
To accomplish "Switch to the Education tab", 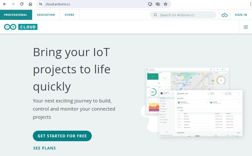I will 46,15.
